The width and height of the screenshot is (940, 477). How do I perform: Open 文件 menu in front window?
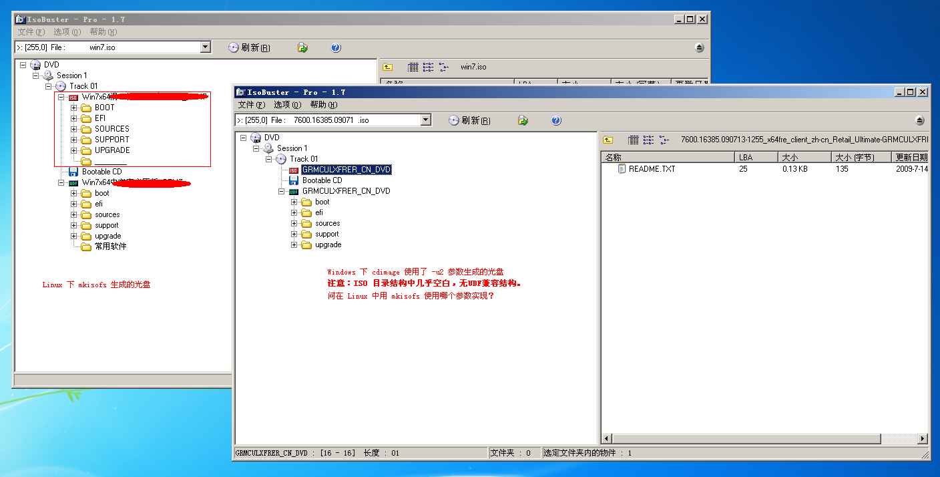[x=251, y=105]
